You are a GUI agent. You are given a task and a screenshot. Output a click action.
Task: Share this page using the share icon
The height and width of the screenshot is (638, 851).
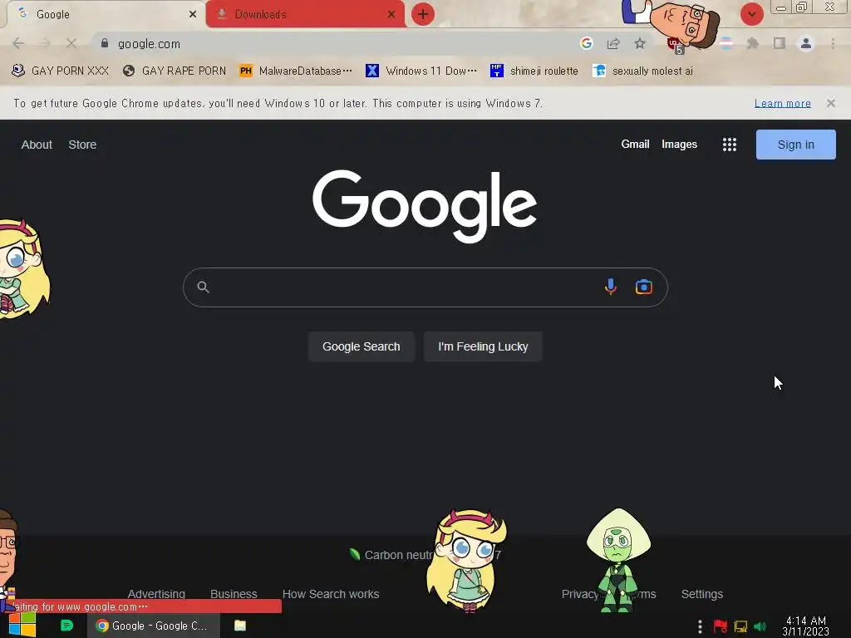click(x=613, y=43)
